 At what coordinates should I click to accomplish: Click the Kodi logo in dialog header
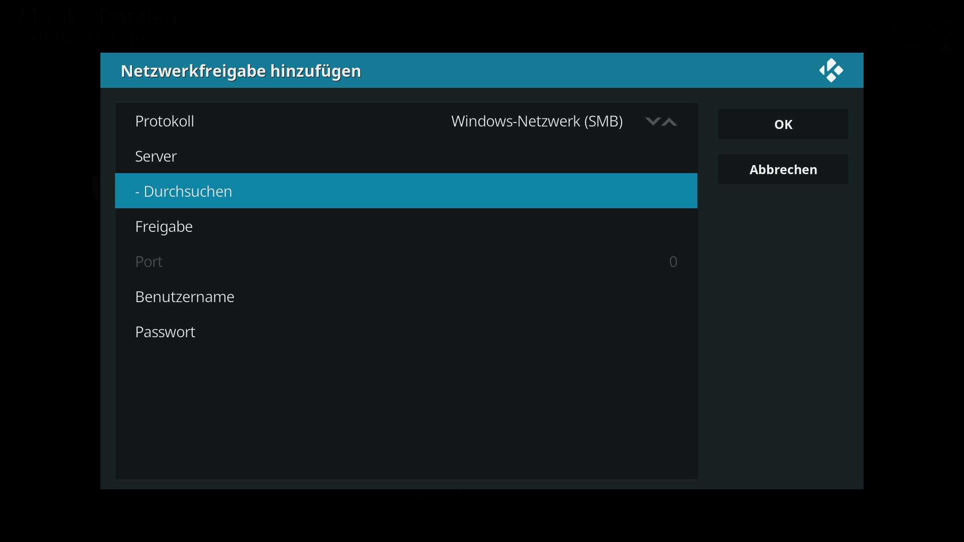[x=831, y=71]
